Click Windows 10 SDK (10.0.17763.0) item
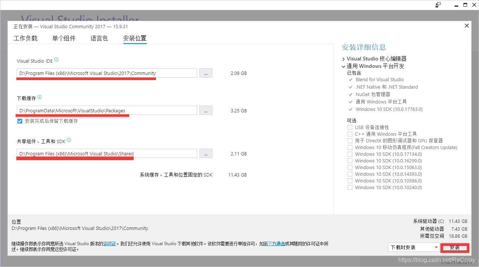The height and width of the screenshot is (267, 479). 389,109
